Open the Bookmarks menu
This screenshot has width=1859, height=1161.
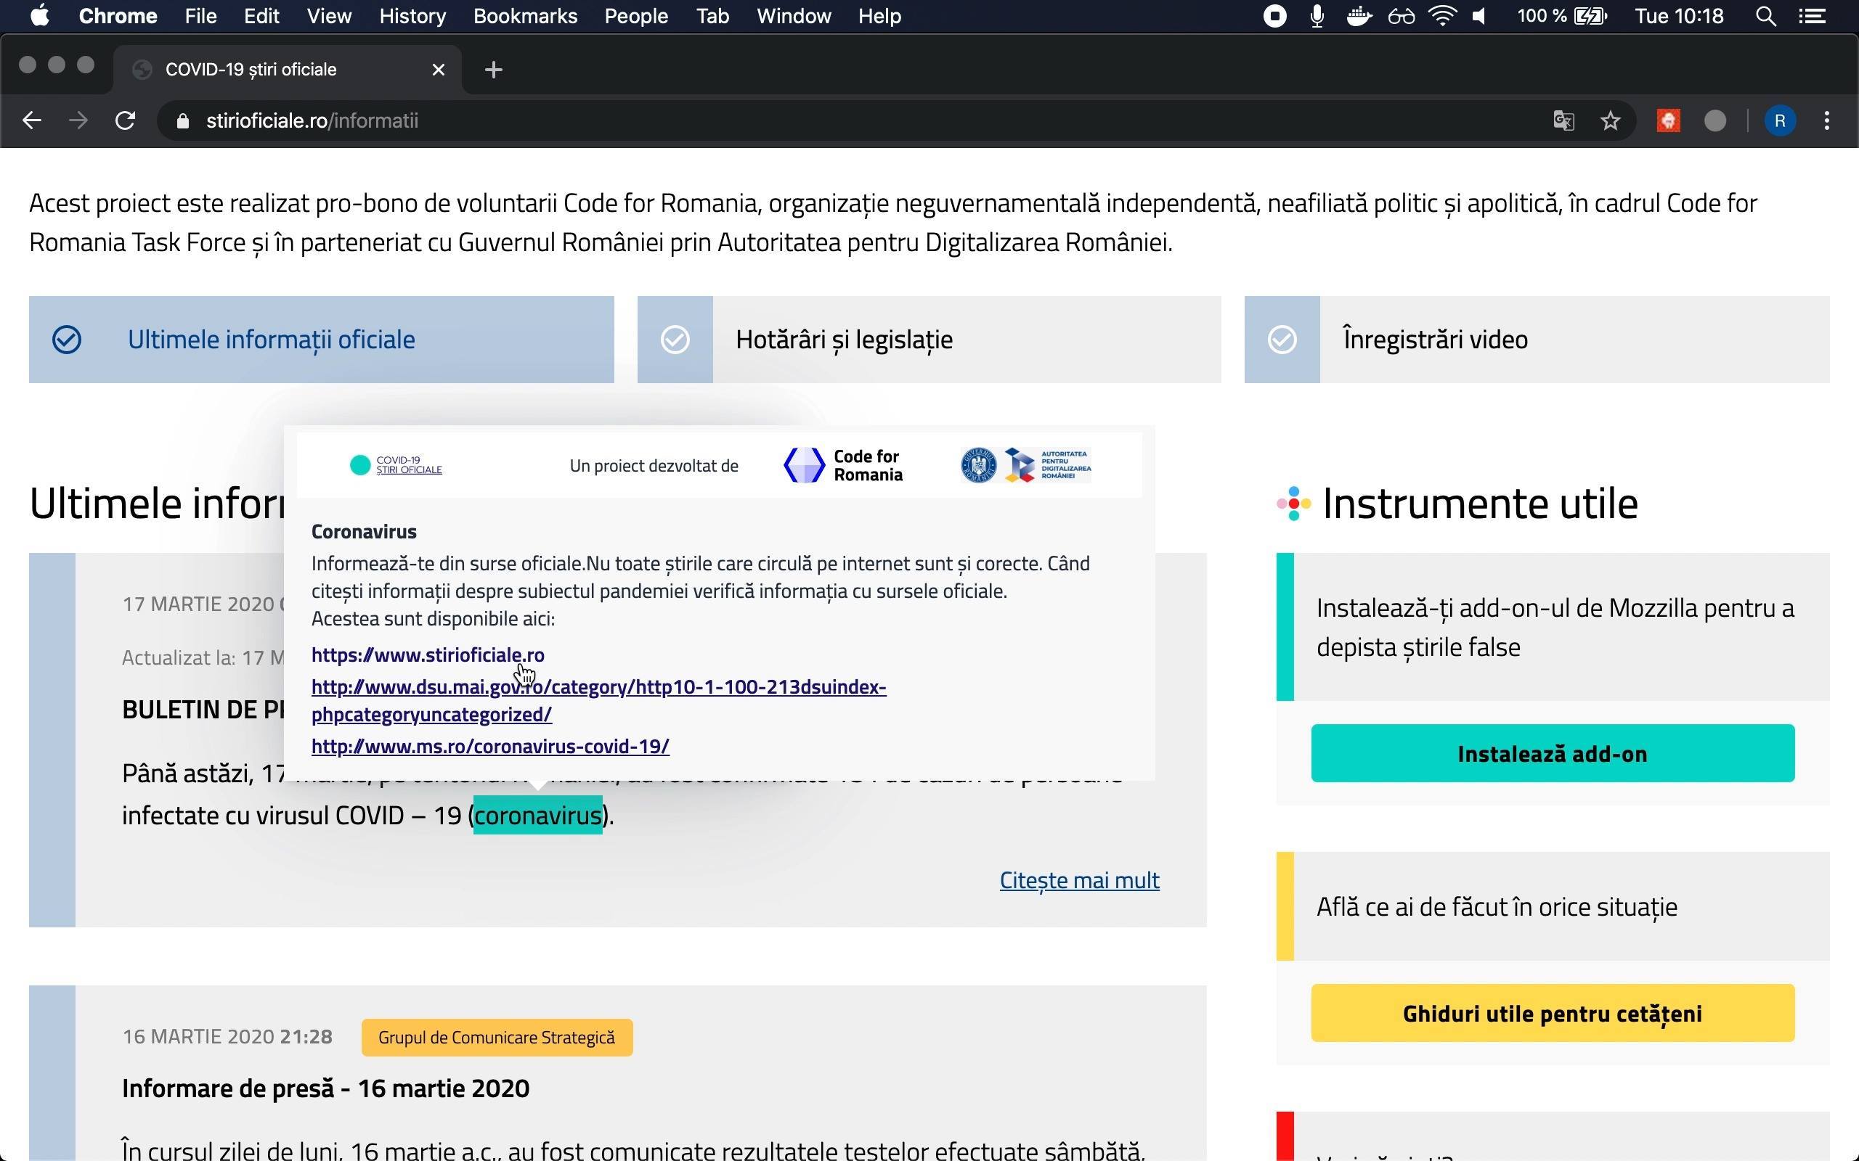click(x=525, y=16)
